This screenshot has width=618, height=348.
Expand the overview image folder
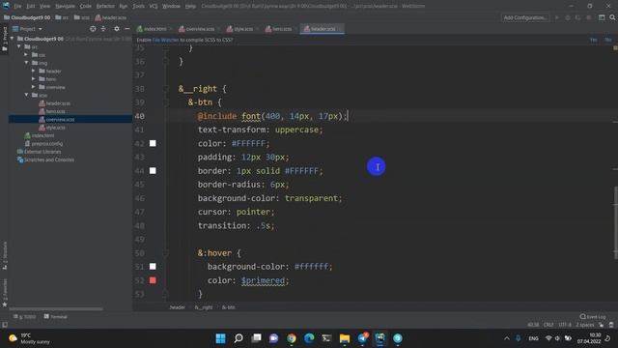(34, 87)
